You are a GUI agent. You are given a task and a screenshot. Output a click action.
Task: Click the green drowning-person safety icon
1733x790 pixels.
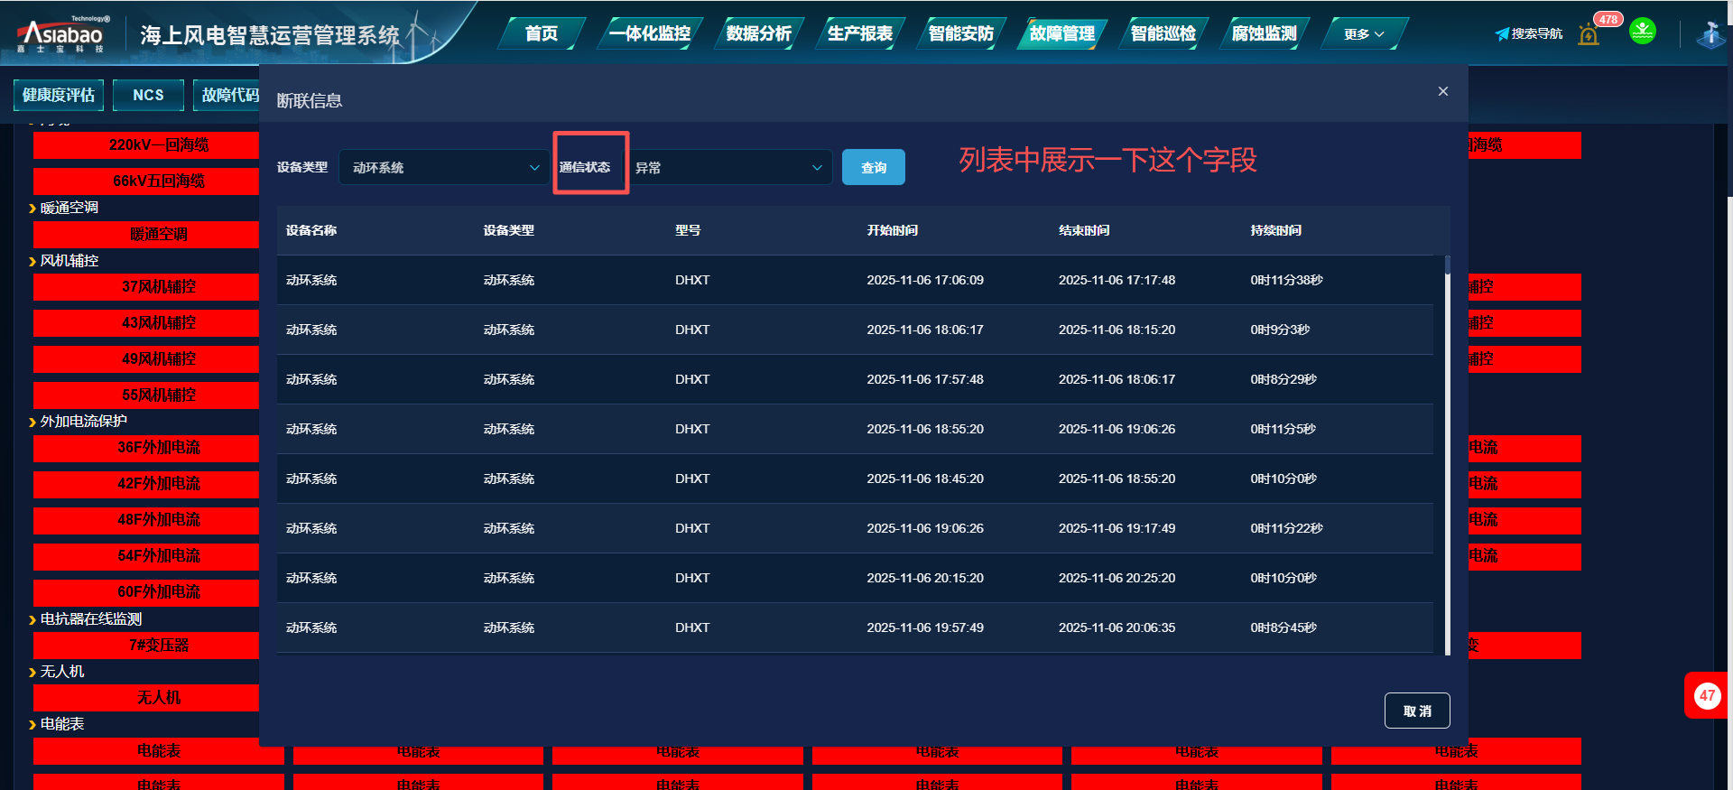point(1642,32)
